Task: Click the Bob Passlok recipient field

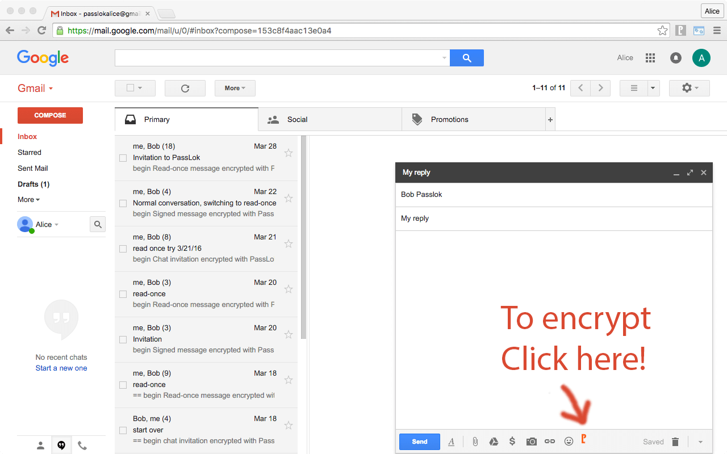Action: click(x=554, y=195)
